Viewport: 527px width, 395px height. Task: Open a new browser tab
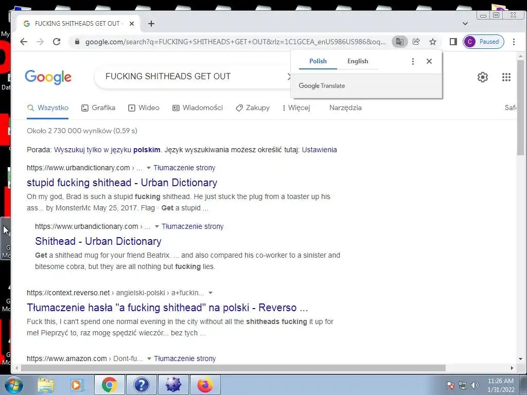[151, 24]
